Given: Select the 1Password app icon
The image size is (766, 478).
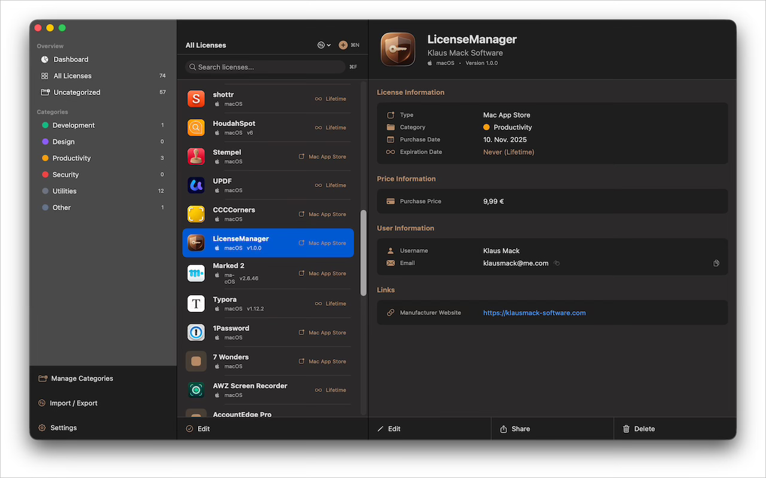Looking at the screenshot, I should point(196,332).
